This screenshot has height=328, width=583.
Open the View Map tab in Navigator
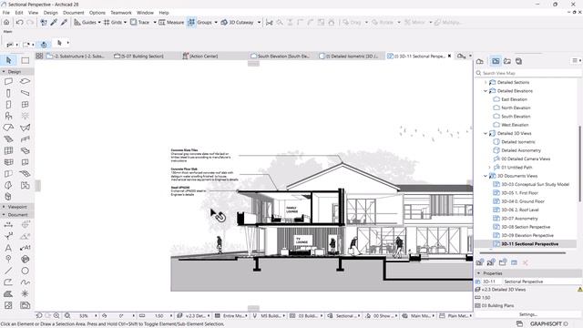pos(496,61)
